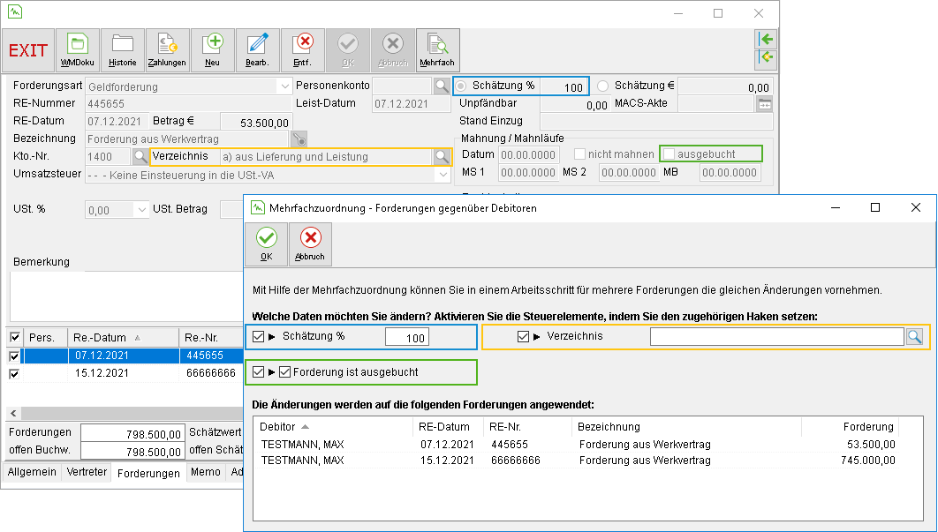Click into the RE-Nummer field 445655
This screenshot has height=532, width=938.
coord(188,104)
